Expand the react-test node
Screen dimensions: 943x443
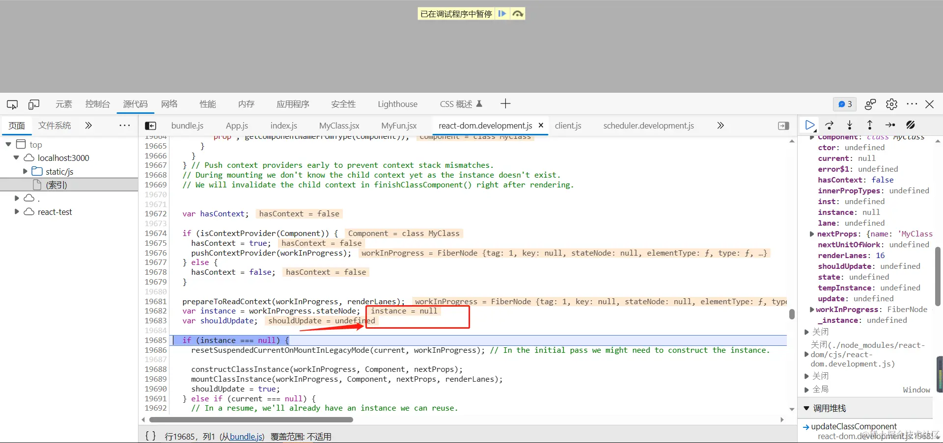pyautogui.click(x=17, y=211)
